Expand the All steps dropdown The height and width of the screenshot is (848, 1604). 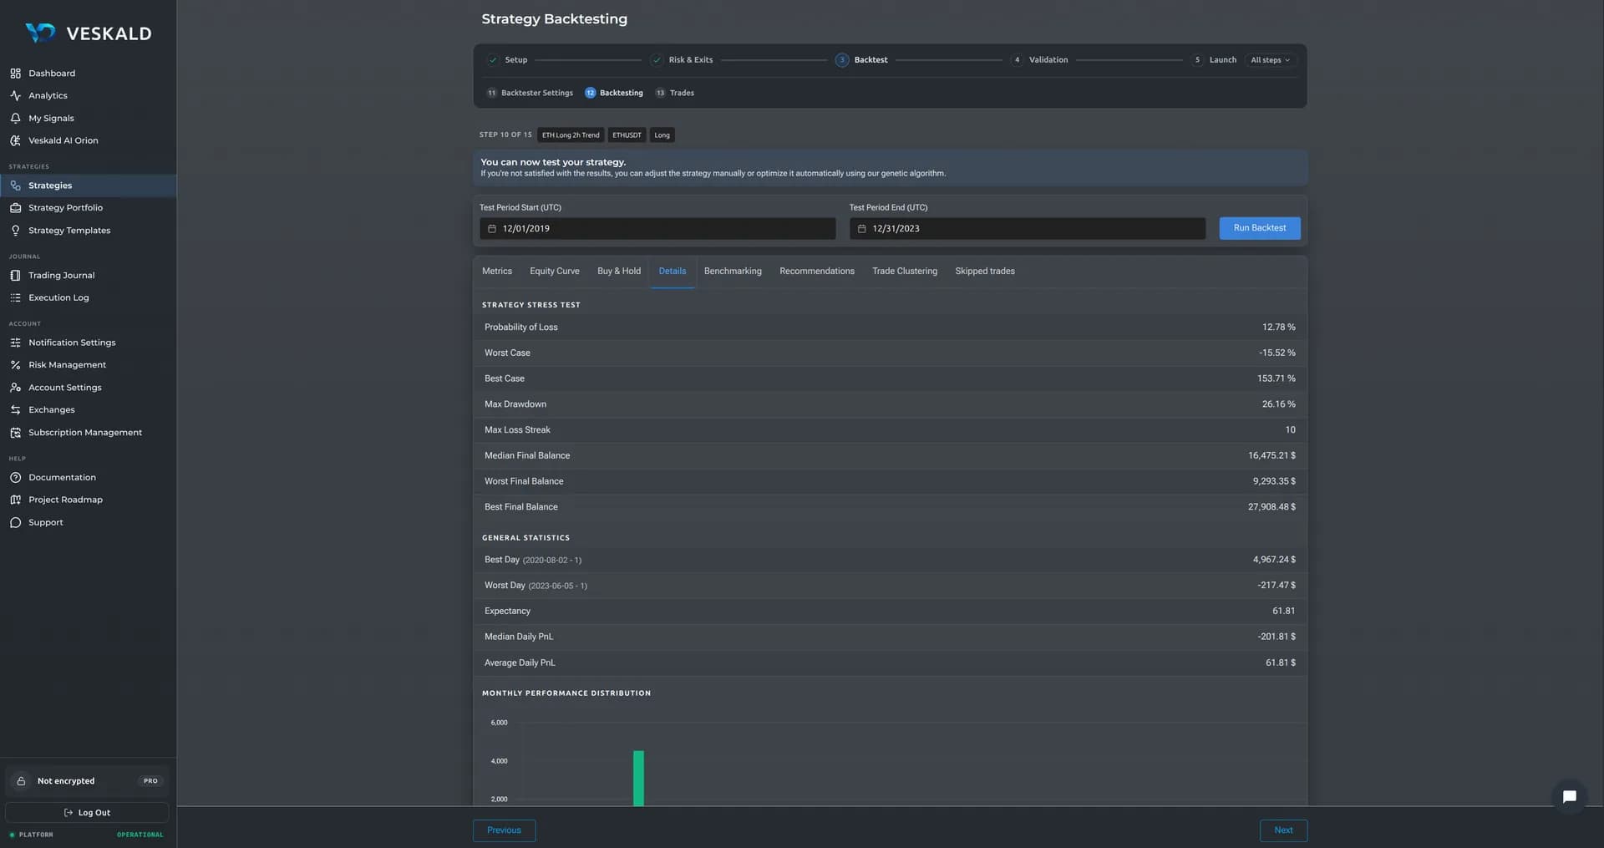1270,60
